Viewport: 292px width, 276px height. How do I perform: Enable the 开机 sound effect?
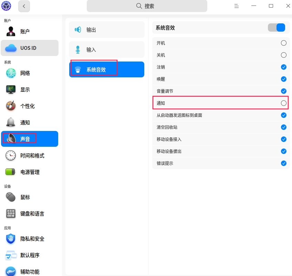click(284, 43)
